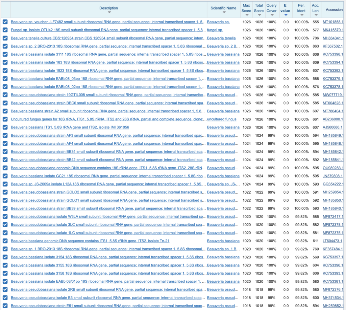Viewport: 346px width, 310px height.
Task: Deselect Beauveria bassiana isolate Tn-21 checkbox
Action: click(x=5, y=241)
